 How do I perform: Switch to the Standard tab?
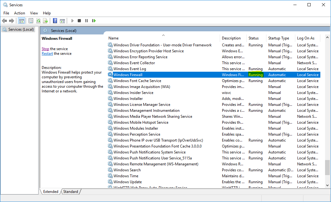71,191
